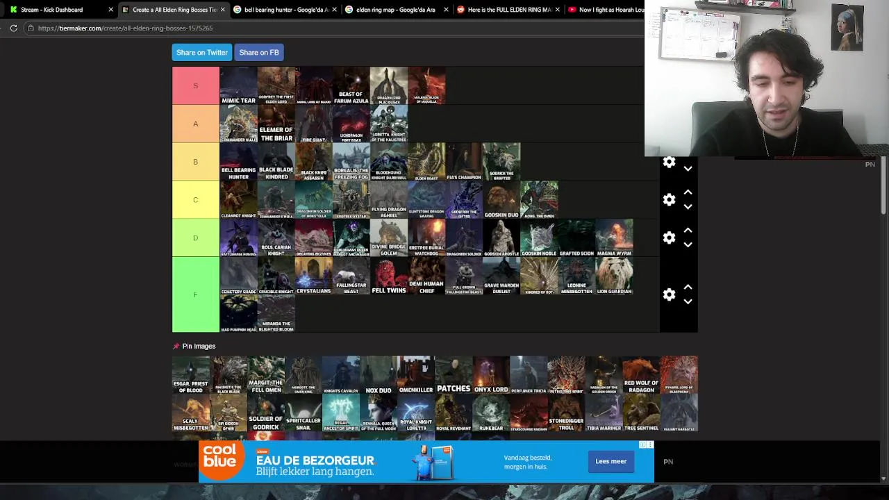Select Commander Niall image in A tier
The height and width of the screenshot is (500, 889).
coord(238,124)
